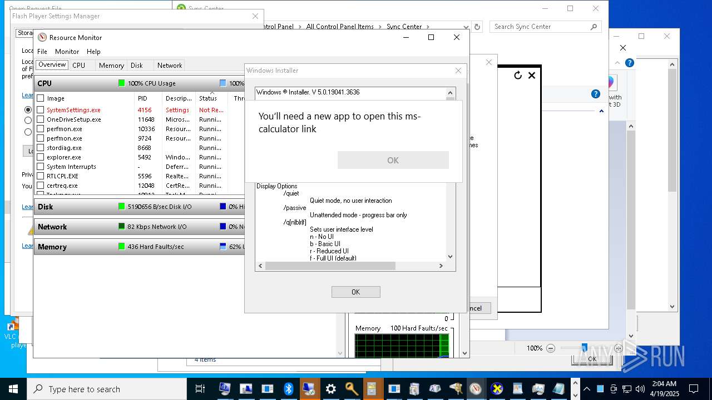Open the yellow X app in taskbar

(497, 389)
